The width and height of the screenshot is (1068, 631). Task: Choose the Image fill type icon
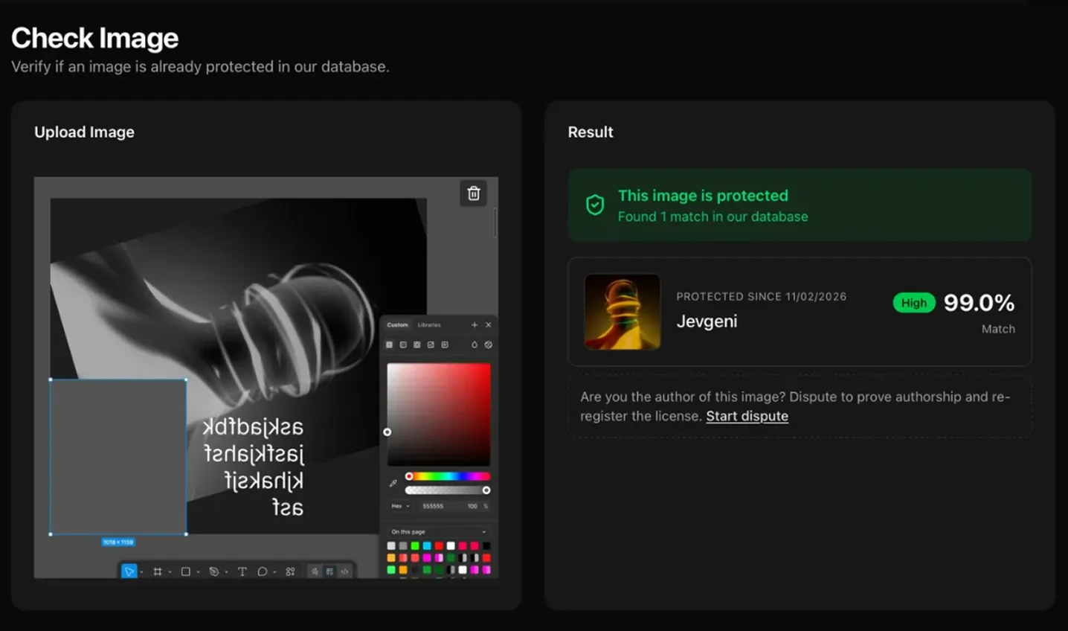(x=431, y=345)
